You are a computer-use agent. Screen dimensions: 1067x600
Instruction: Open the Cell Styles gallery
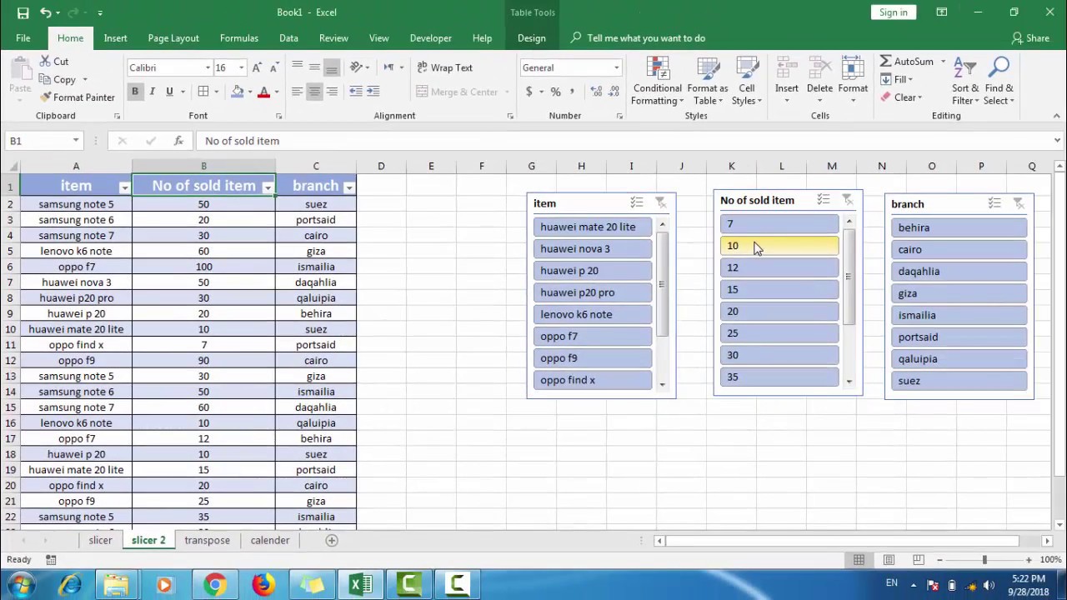pyautogui.click(x=747, y=82)
